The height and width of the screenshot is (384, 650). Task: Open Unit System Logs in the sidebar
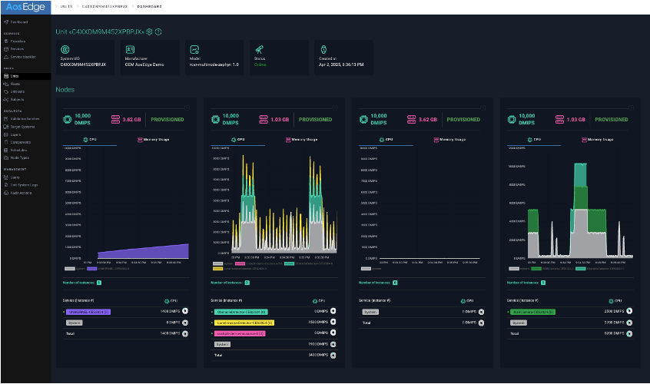25,184
